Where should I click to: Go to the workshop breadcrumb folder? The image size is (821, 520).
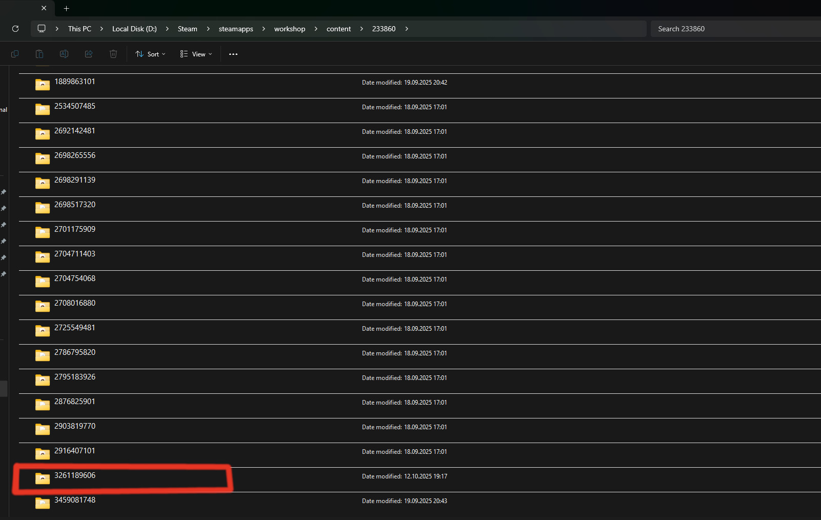(290, 29)
